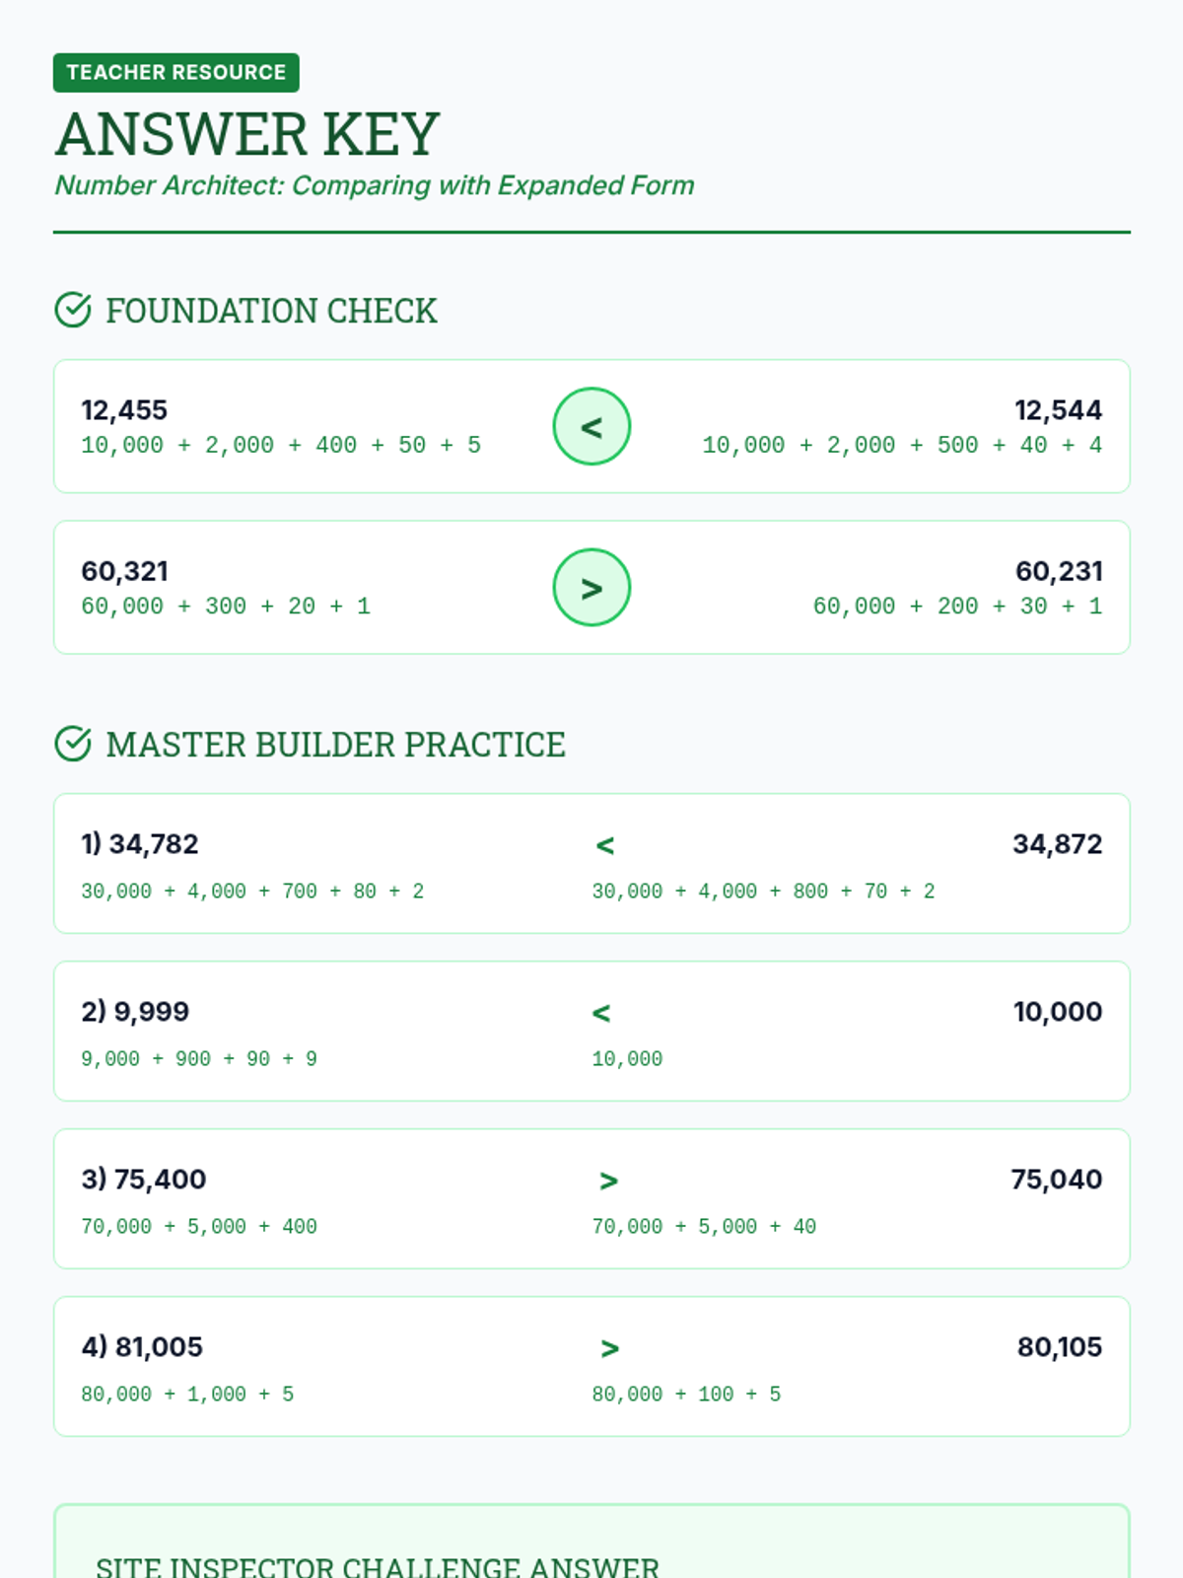
Task: Click the expanded form of 60,321
Action: [226, 606]
